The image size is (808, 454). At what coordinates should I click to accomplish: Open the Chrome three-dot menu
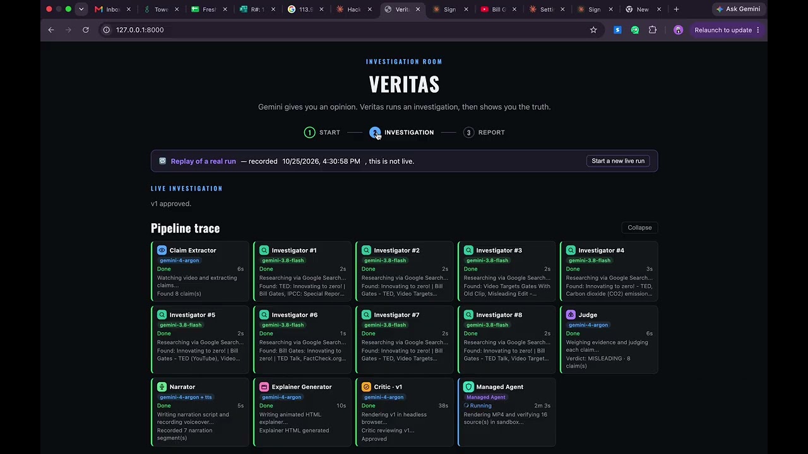(757, 30)
